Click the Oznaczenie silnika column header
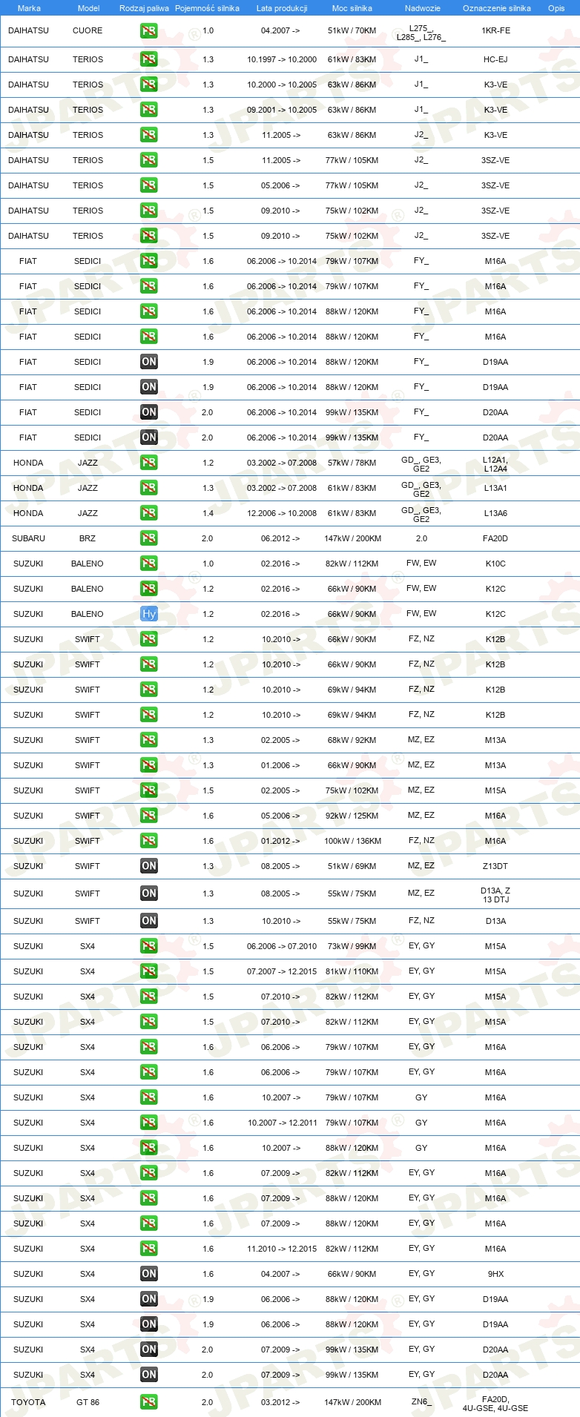The width and height of the screenshot is (580, 1417). click(x=496, y=8)
